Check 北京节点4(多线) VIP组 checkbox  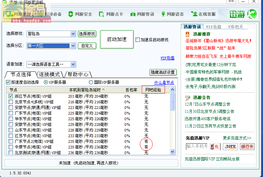click(x=11, y=102)
